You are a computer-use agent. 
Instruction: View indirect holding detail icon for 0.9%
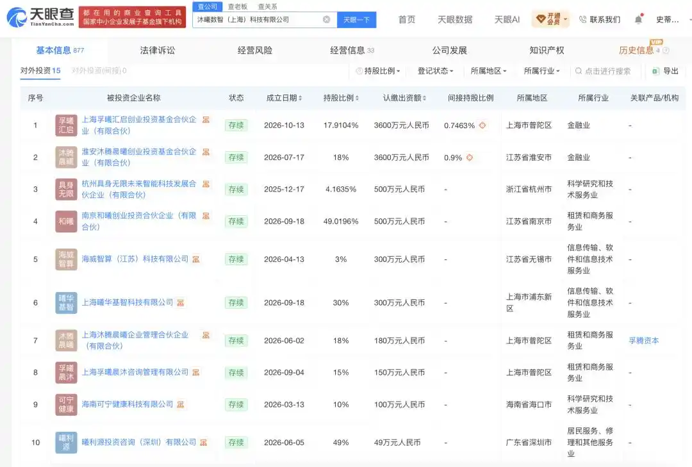470,158
